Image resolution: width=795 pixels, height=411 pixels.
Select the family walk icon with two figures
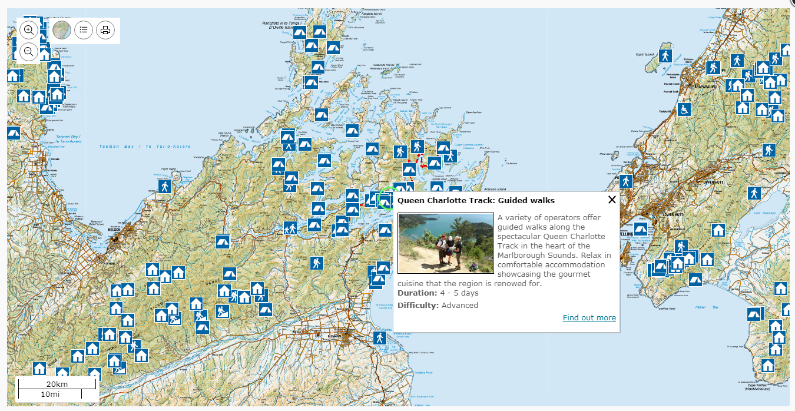[x=290, y=228]
